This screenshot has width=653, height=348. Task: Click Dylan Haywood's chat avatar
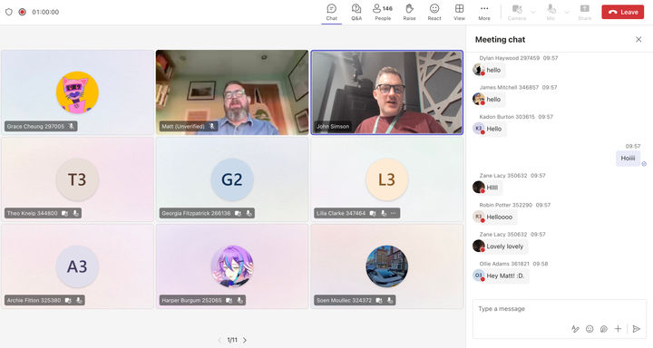[479, 70]
